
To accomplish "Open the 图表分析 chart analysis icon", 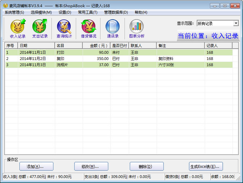I will tap(136, 29).
